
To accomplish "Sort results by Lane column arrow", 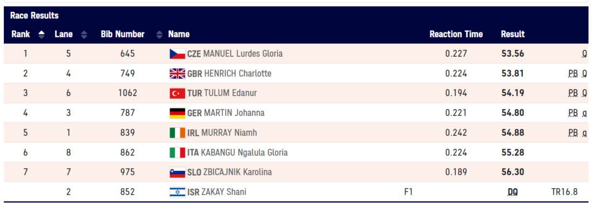I will pos(84,34).
